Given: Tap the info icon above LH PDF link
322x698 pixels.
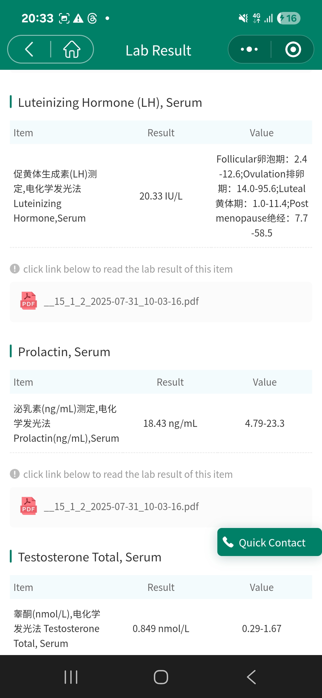Looking at the screenshot, I should click(x=15, y=269).
